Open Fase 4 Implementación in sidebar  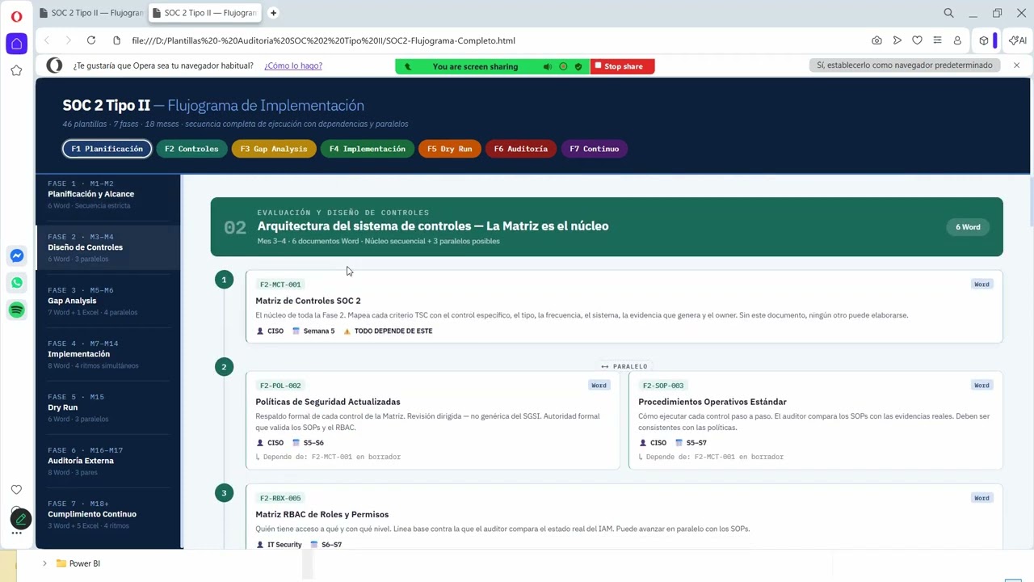point(108,354)
